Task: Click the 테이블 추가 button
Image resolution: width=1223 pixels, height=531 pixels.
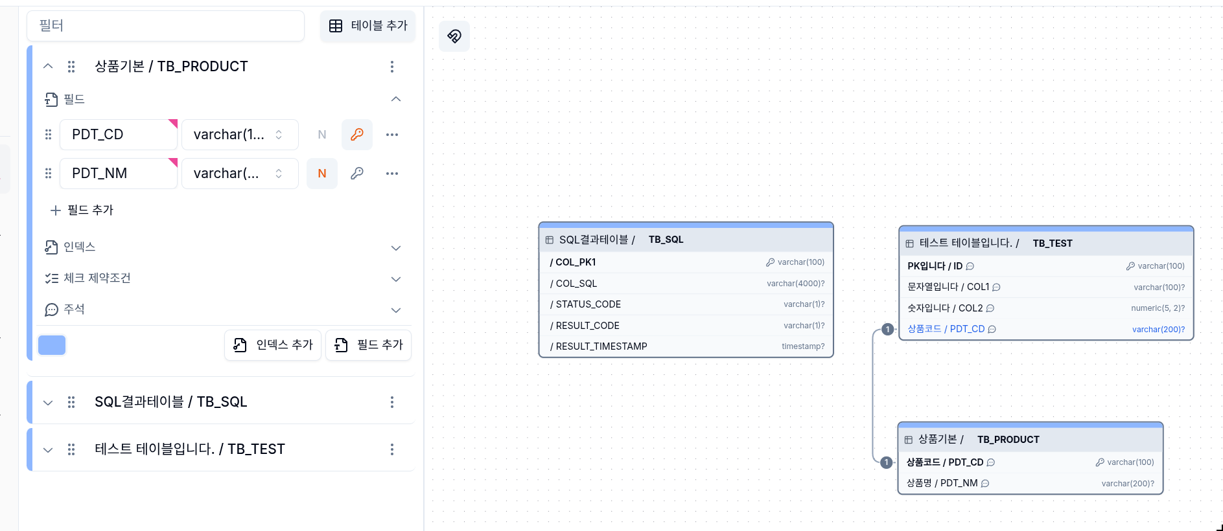Action: [x=368, y=26]
